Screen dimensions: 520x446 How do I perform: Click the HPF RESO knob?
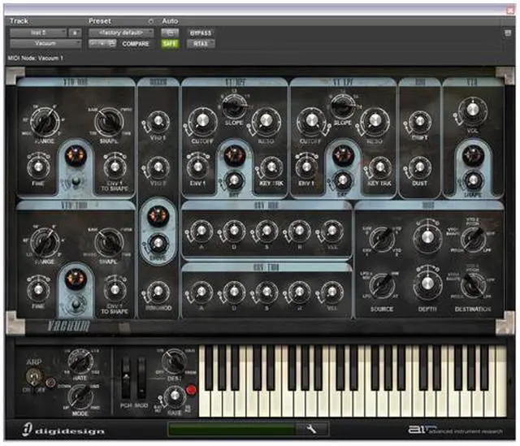(x=266, y=121)
